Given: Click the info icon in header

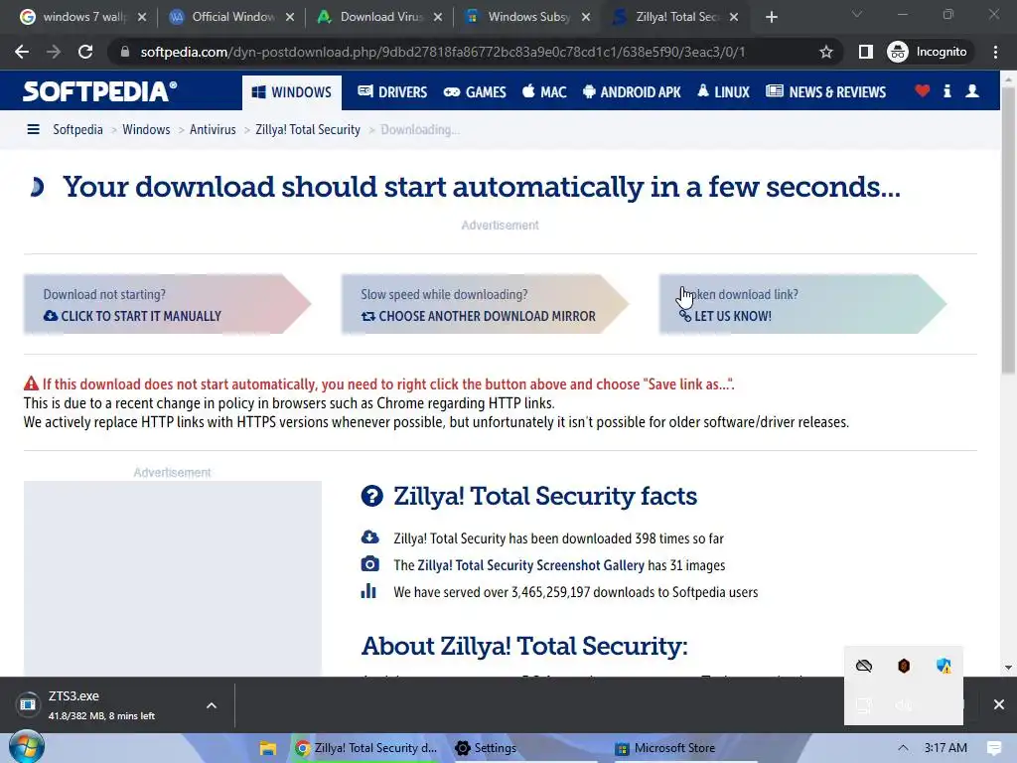Looking at the screenshot, I should coord(946,91).
